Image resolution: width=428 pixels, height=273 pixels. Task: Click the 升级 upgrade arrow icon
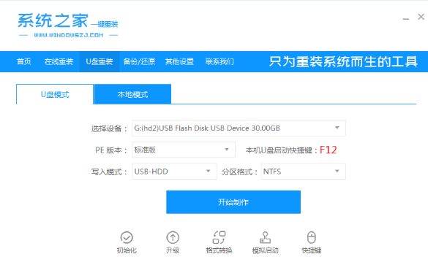coord(173,237)
